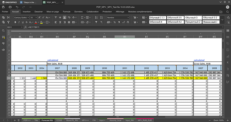Toggle Italic formatting
This screenshot has height=122, width=231.
[x=19, y=22]
